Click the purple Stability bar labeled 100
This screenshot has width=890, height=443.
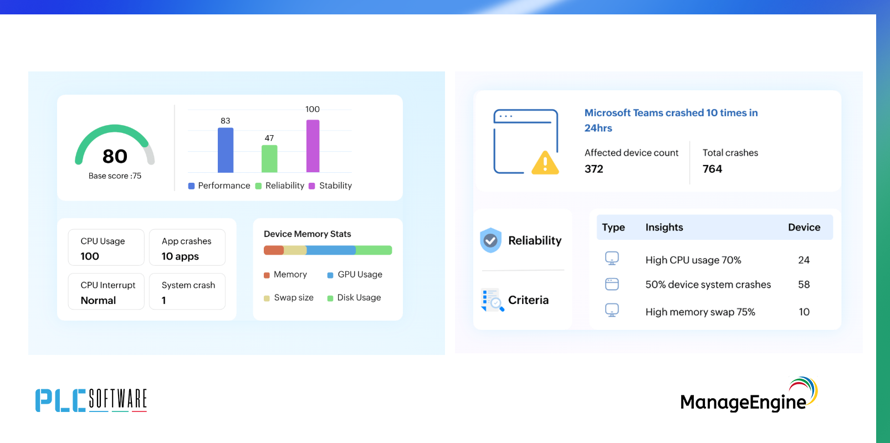313,146
